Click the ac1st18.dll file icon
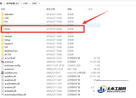 tap(2, 58)
